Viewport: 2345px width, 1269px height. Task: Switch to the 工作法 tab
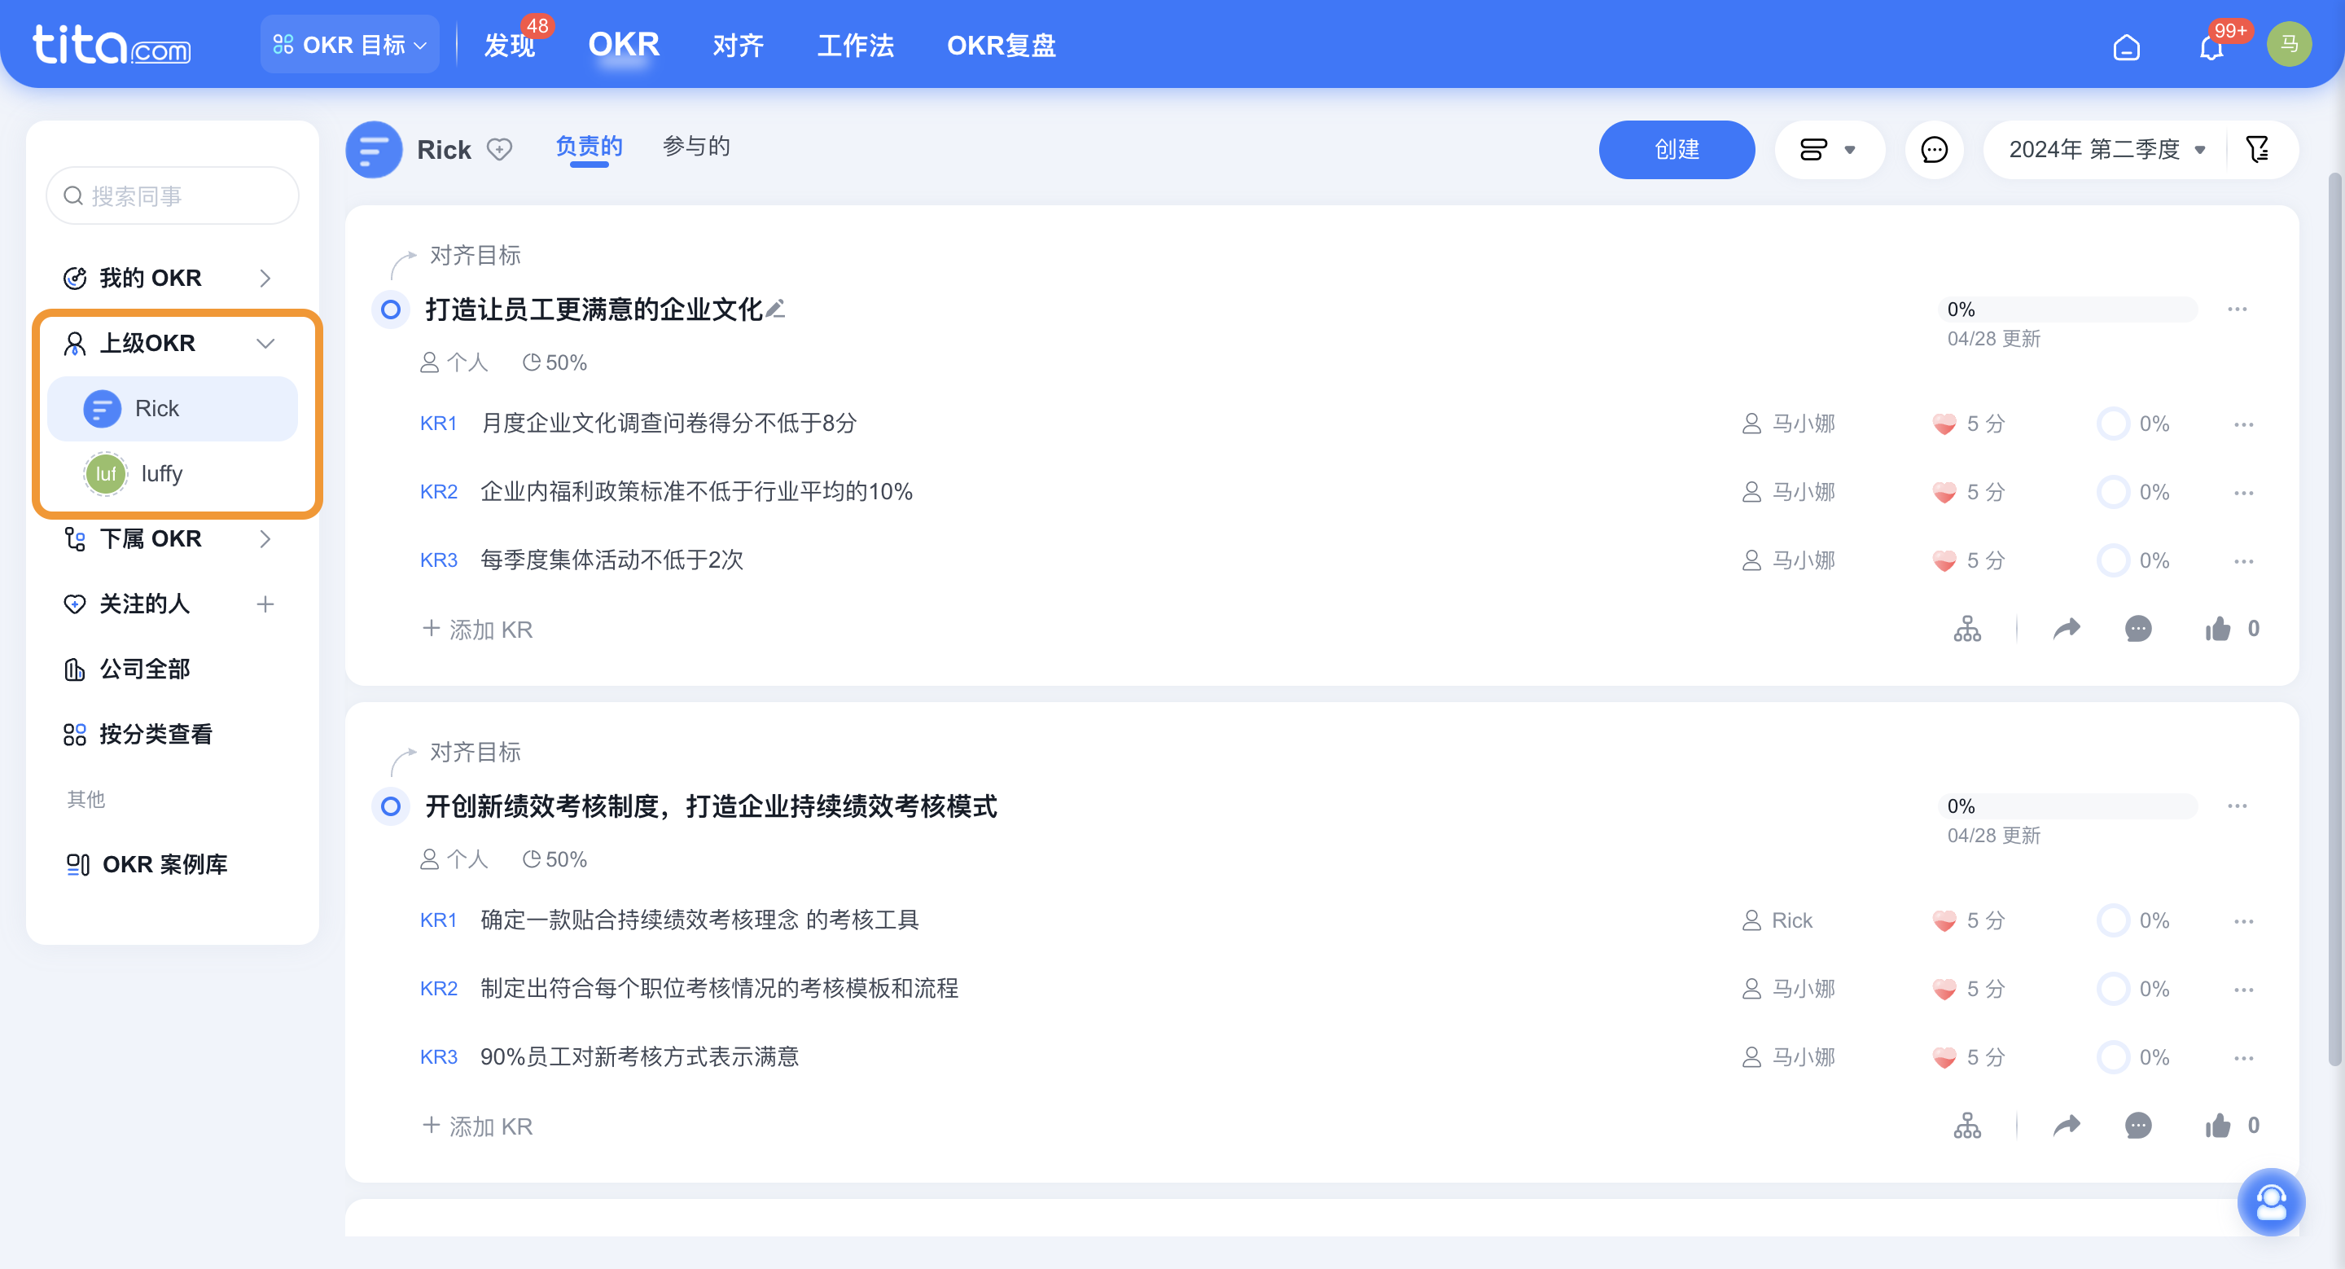coord(856,46)
